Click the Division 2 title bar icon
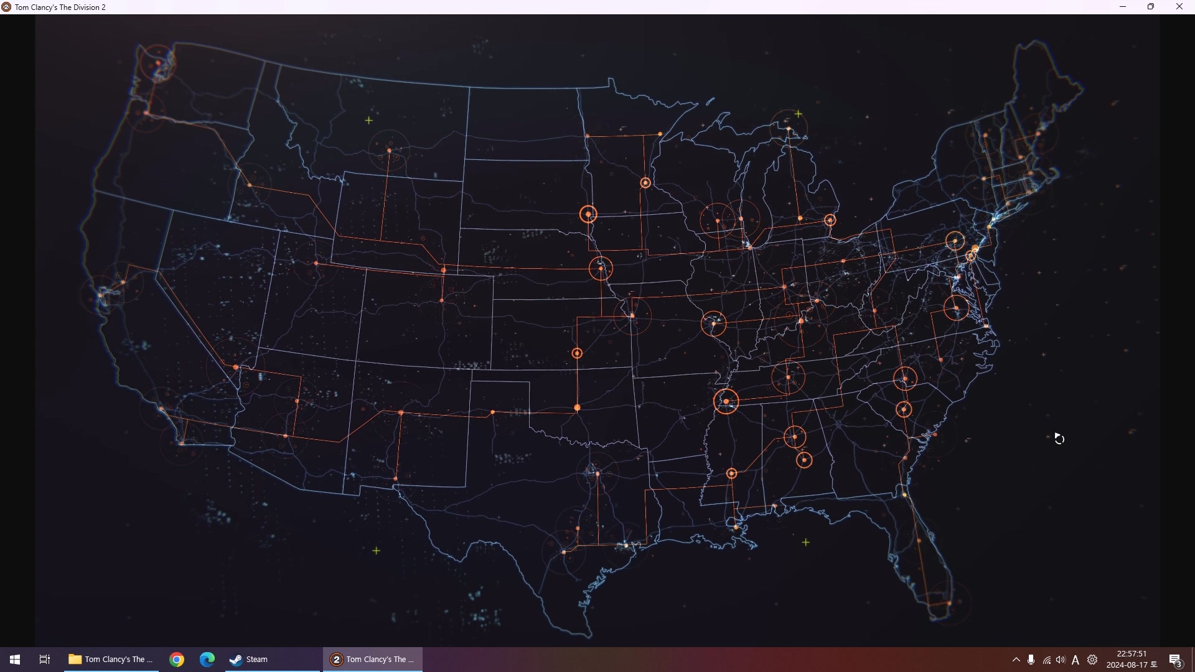Image resolution: width=1195 pixels, height=672 pixels. click(x=6, y=7)
